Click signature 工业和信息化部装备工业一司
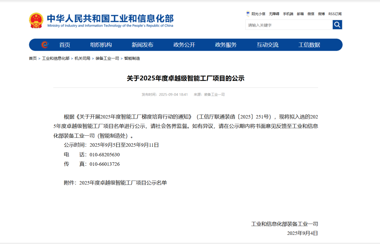Screen dimensions: 380x244 click(285, 224)
